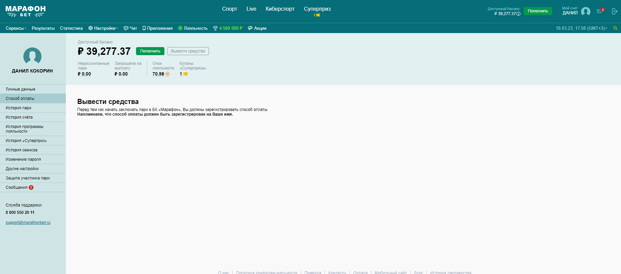621x274 pixels.
Task: Click the loyalty points value 70.98
Action: click(x=158, y=74)
